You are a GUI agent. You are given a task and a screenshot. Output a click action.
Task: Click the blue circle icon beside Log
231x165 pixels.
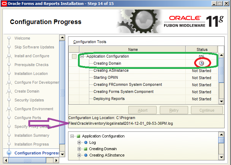pyautogui.click(x=86, y=142)
